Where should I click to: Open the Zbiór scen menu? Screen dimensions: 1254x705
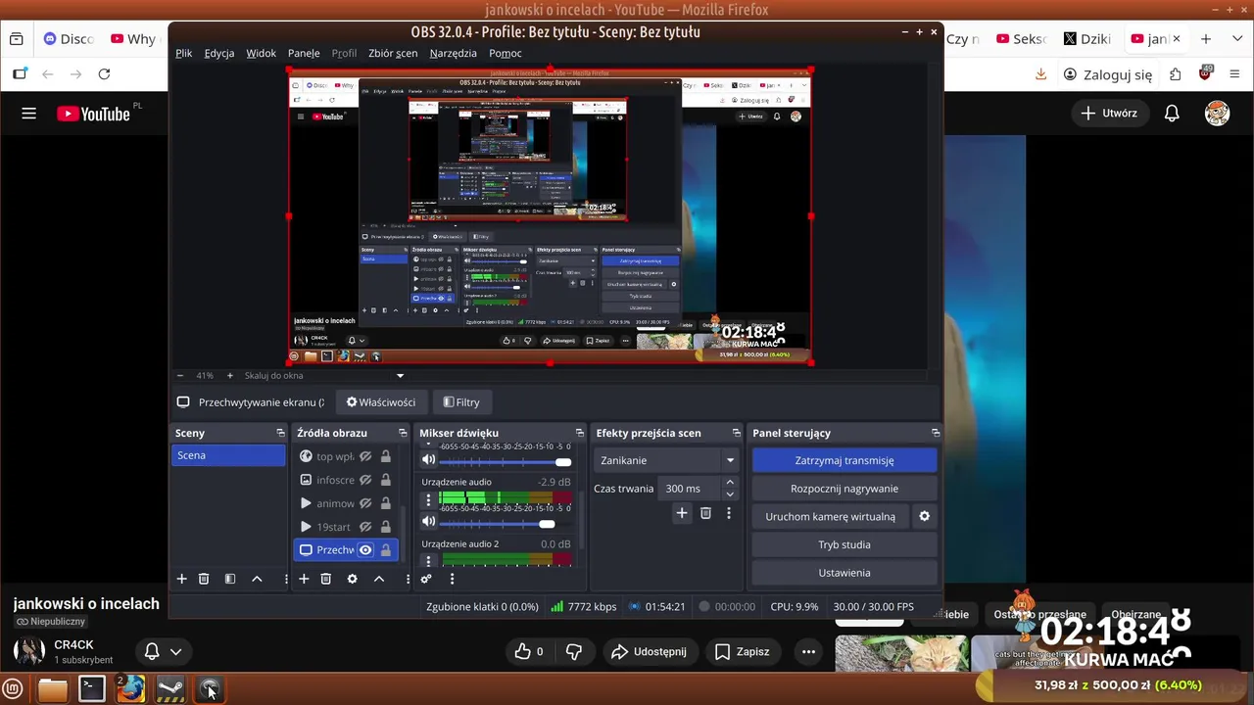point(393,53)
